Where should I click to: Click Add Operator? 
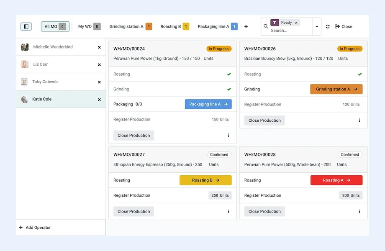pos(35,228)
